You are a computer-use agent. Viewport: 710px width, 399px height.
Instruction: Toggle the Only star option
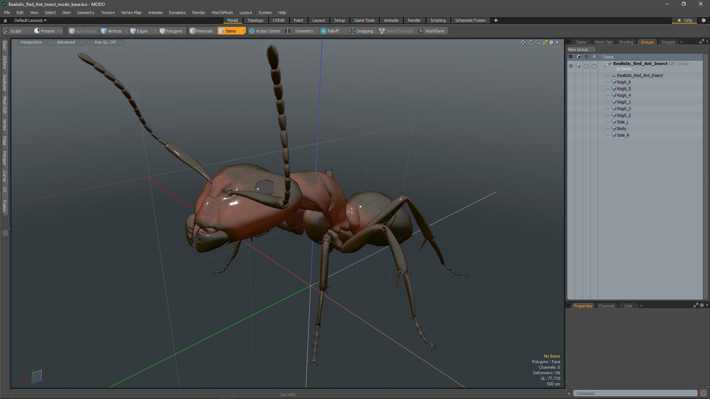[685, 20]
